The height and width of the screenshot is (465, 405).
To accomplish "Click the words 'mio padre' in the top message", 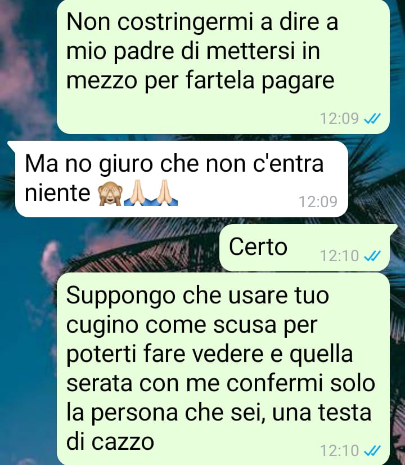I will coord(120,52).
